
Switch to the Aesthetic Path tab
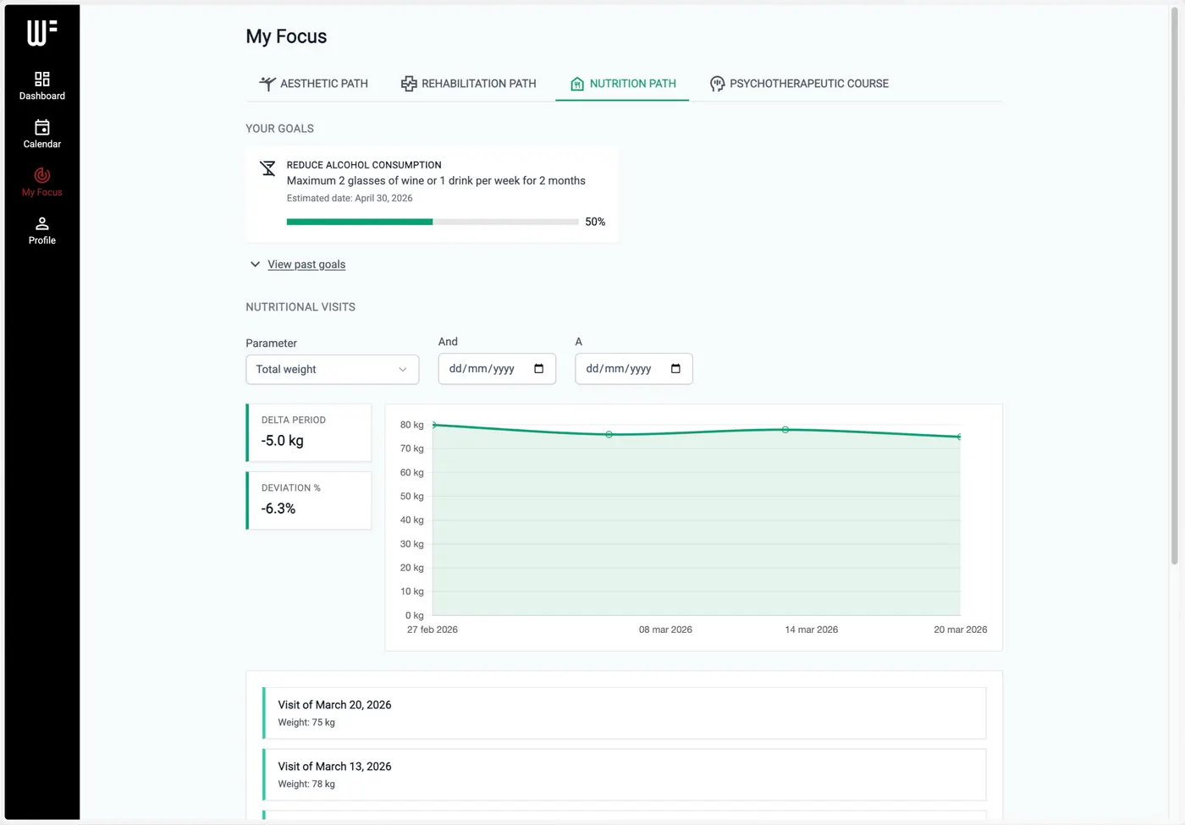(314, 84)
